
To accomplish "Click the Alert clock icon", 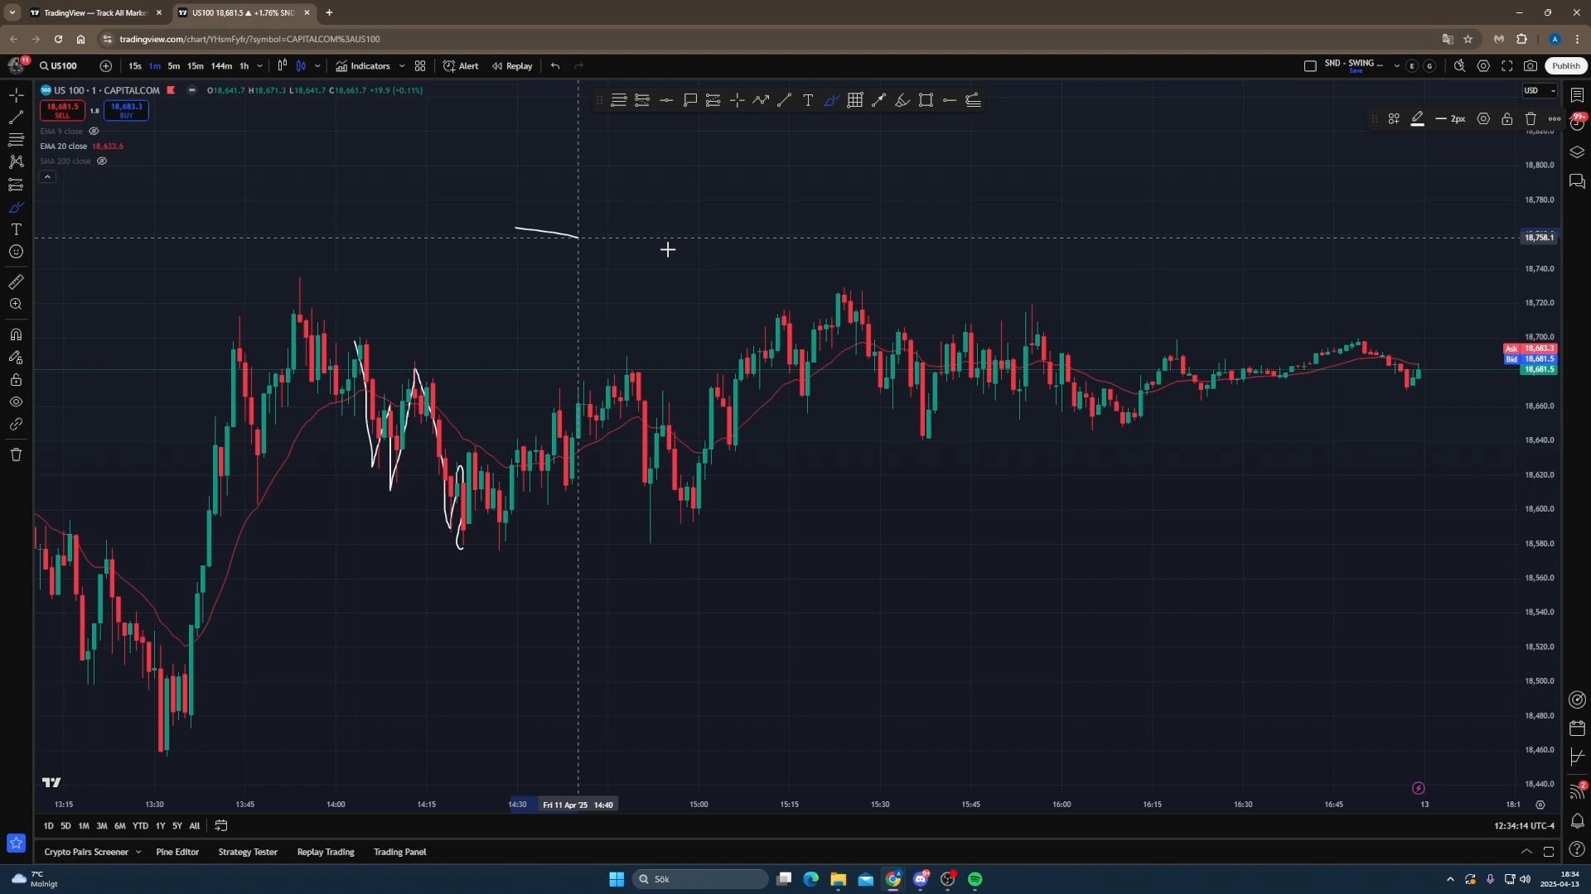I will (x=449, y=66).
